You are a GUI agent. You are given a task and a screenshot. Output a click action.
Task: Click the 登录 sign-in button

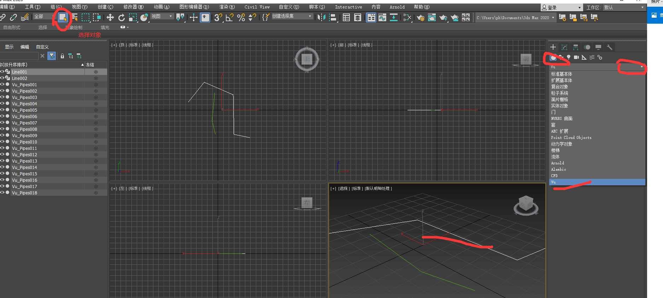click(x=552, y=7)
